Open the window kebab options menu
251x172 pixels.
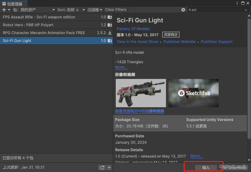pyautogui.click(x=237, y=3)
